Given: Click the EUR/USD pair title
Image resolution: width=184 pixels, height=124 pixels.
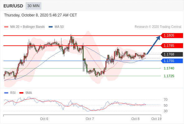Looking at the screenshot, I should tap(13, 6).
